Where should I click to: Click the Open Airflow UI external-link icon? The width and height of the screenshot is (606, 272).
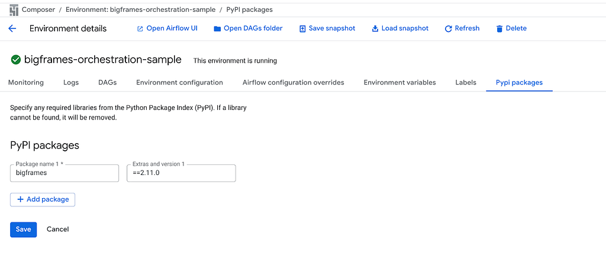point(140,29)
